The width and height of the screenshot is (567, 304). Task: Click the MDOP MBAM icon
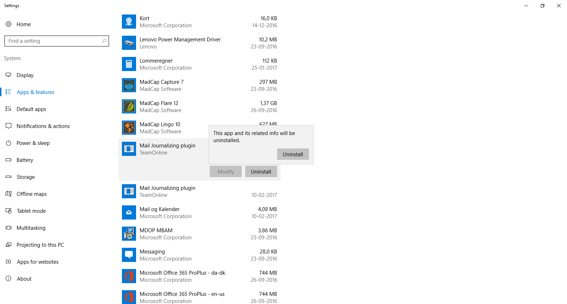[129, 234]
